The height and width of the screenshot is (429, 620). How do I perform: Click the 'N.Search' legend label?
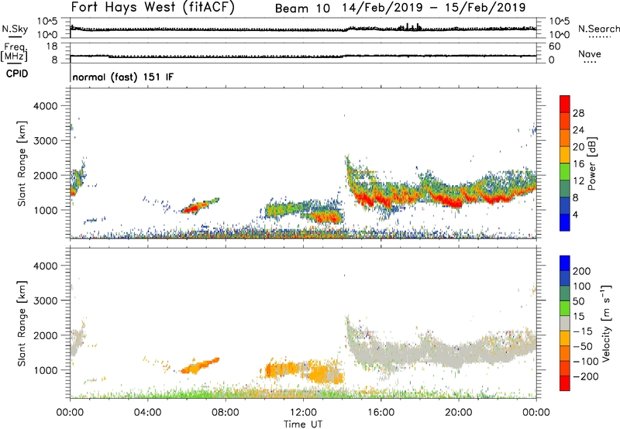(x=598, y=29)
